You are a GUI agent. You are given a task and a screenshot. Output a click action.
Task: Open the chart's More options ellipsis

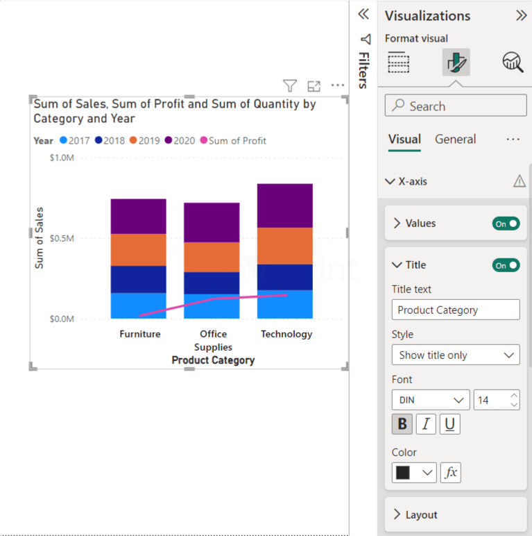click(x=338, y=85)
